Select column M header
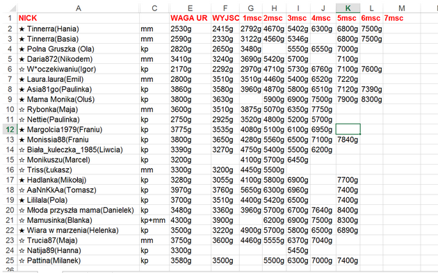This screenshot has height=273, width=438. 402,8
